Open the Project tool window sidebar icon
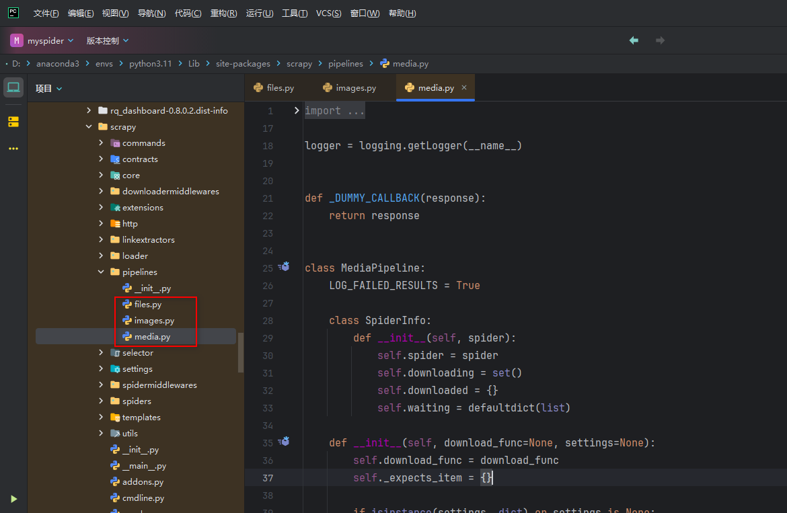Screen dimensions: 787x513 (x=13, y=86)
